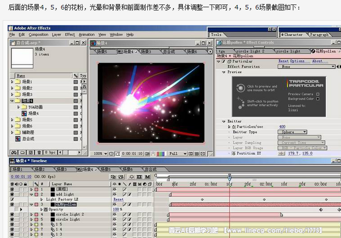This screenshot has width=341, height=238.
Task: Open the File menu
Action: 12,35
